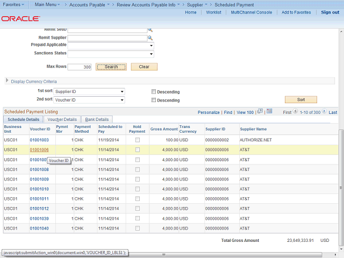Open the grid in a new window icon
This screenshot has width=344, height=258.
tap(260, 112)
